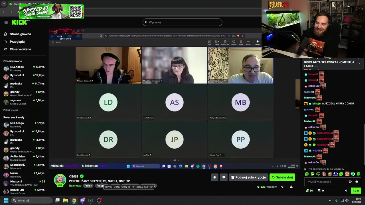Open recommended channel ROSHTEIN
The height and width of the screenshot is (205, 365).
(24, 191)
